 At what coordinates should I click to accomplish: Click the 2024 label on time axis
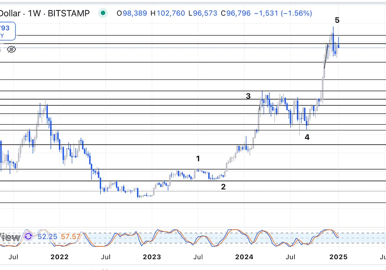tap(244, 257)
